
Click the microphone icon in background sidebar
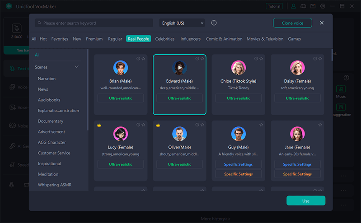click(11, 185)
